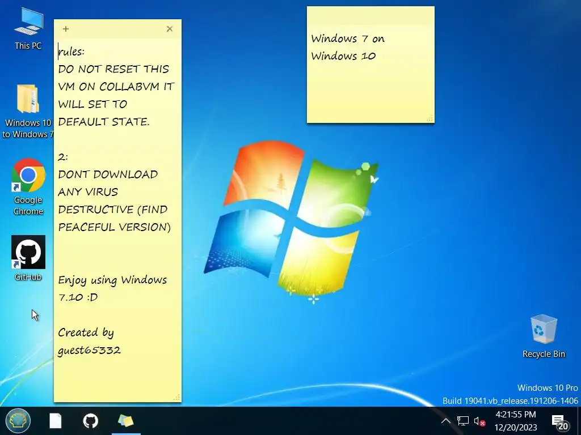Open the This PC desktop icon
The height and width of the screenshot is (435, 581).
point(28,29)
